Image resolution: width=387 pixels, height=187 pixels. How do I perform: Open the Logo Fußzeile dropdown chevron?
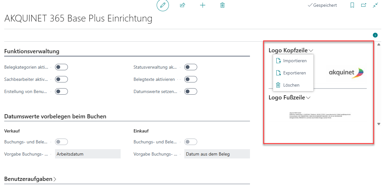[308, 98]
